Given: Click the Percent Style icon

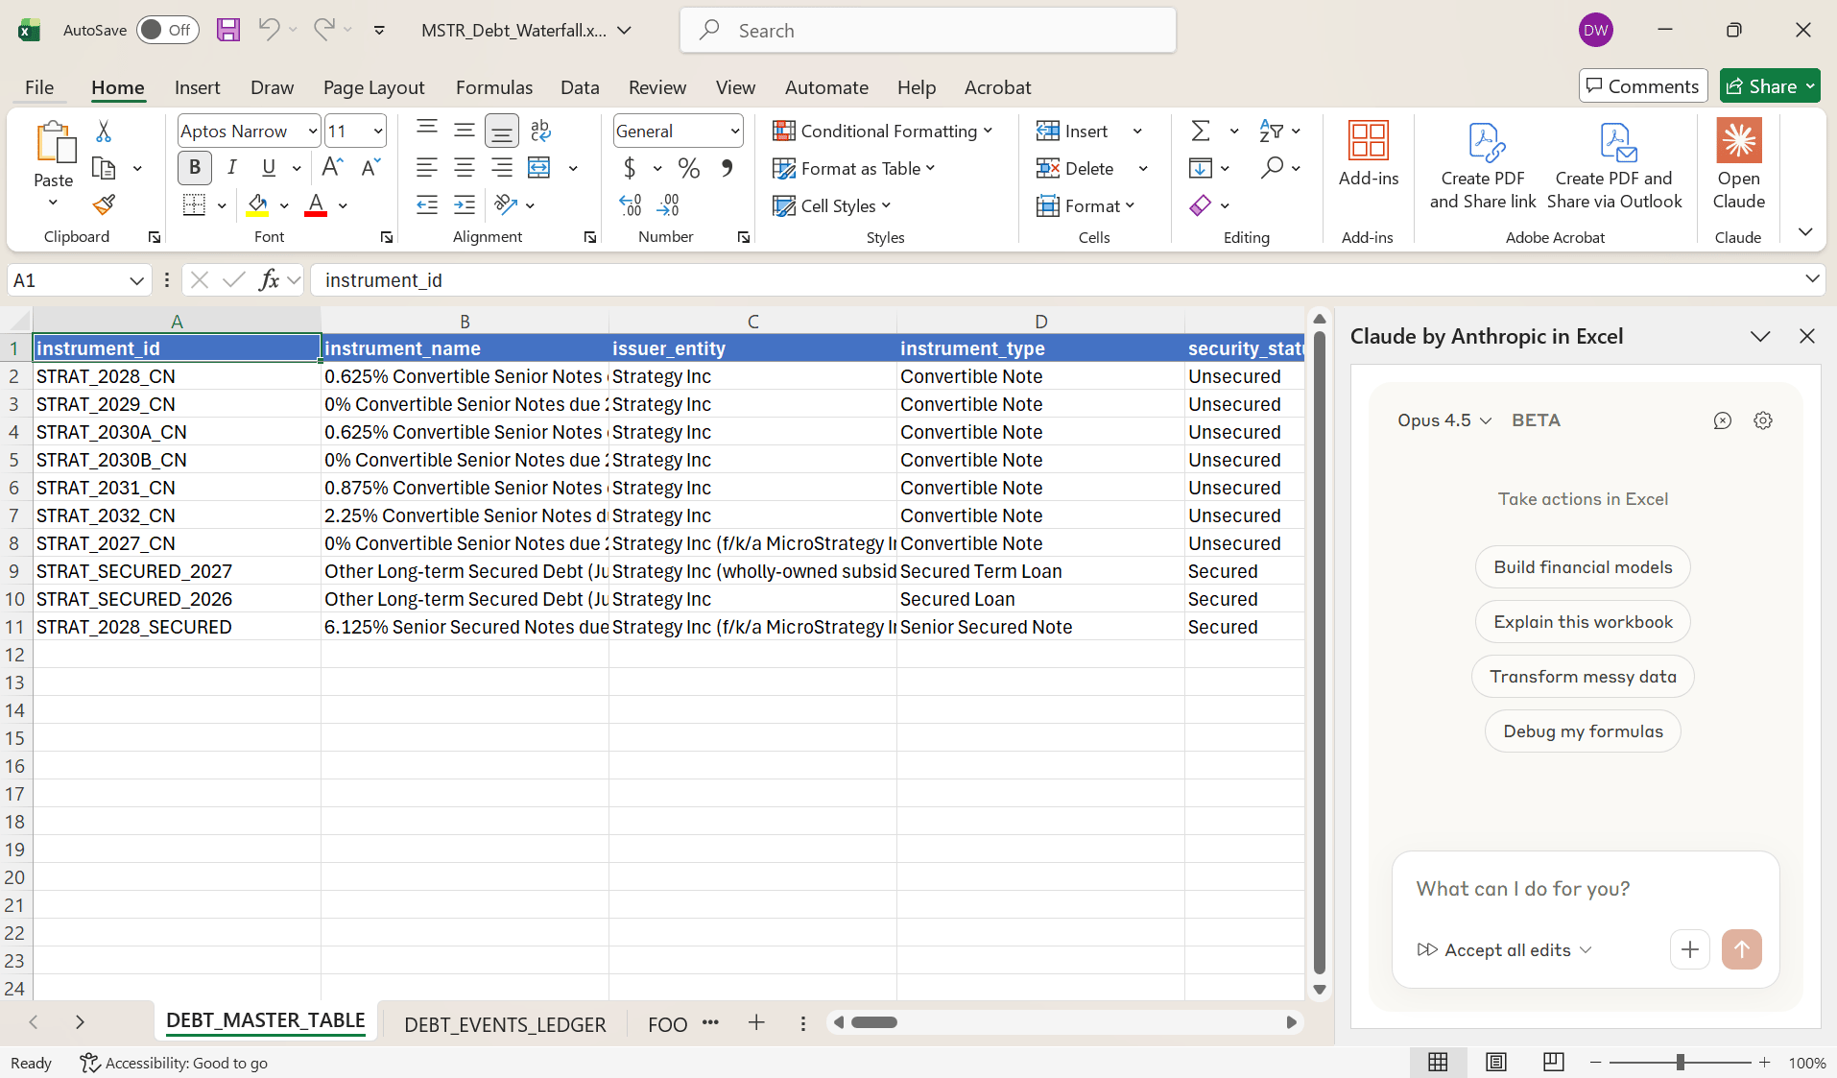Looking at the screenshot, I should pos(688,168).
